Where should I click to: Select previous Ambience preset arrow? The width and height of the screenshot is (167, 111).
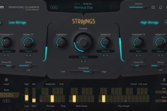click(x=104, y=55)
